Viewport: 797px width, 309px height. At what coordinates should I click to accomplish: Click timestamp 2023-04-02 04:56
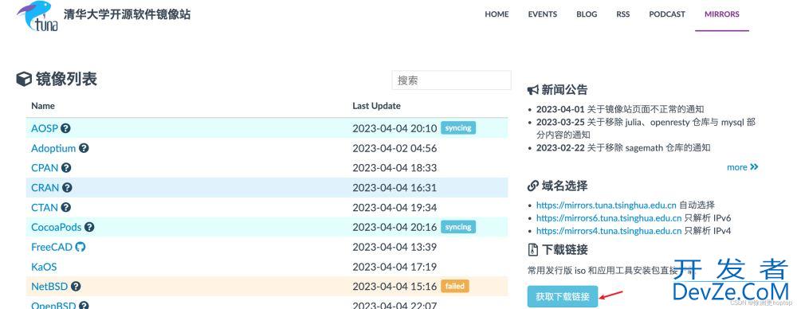coord(395,148)
